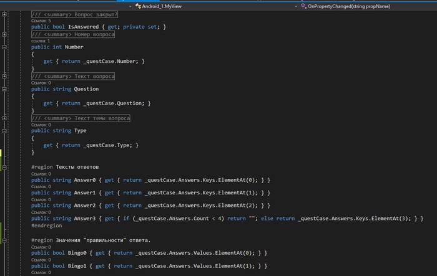Screen dimensions: 437x276
Task: Show references link above the Bingo0 property
Action: point(41,247)
